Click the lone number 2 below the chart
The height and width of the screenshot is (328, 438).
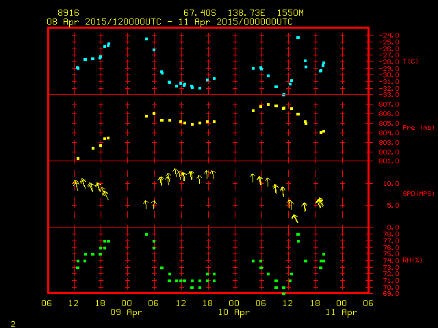click(13, 324)
